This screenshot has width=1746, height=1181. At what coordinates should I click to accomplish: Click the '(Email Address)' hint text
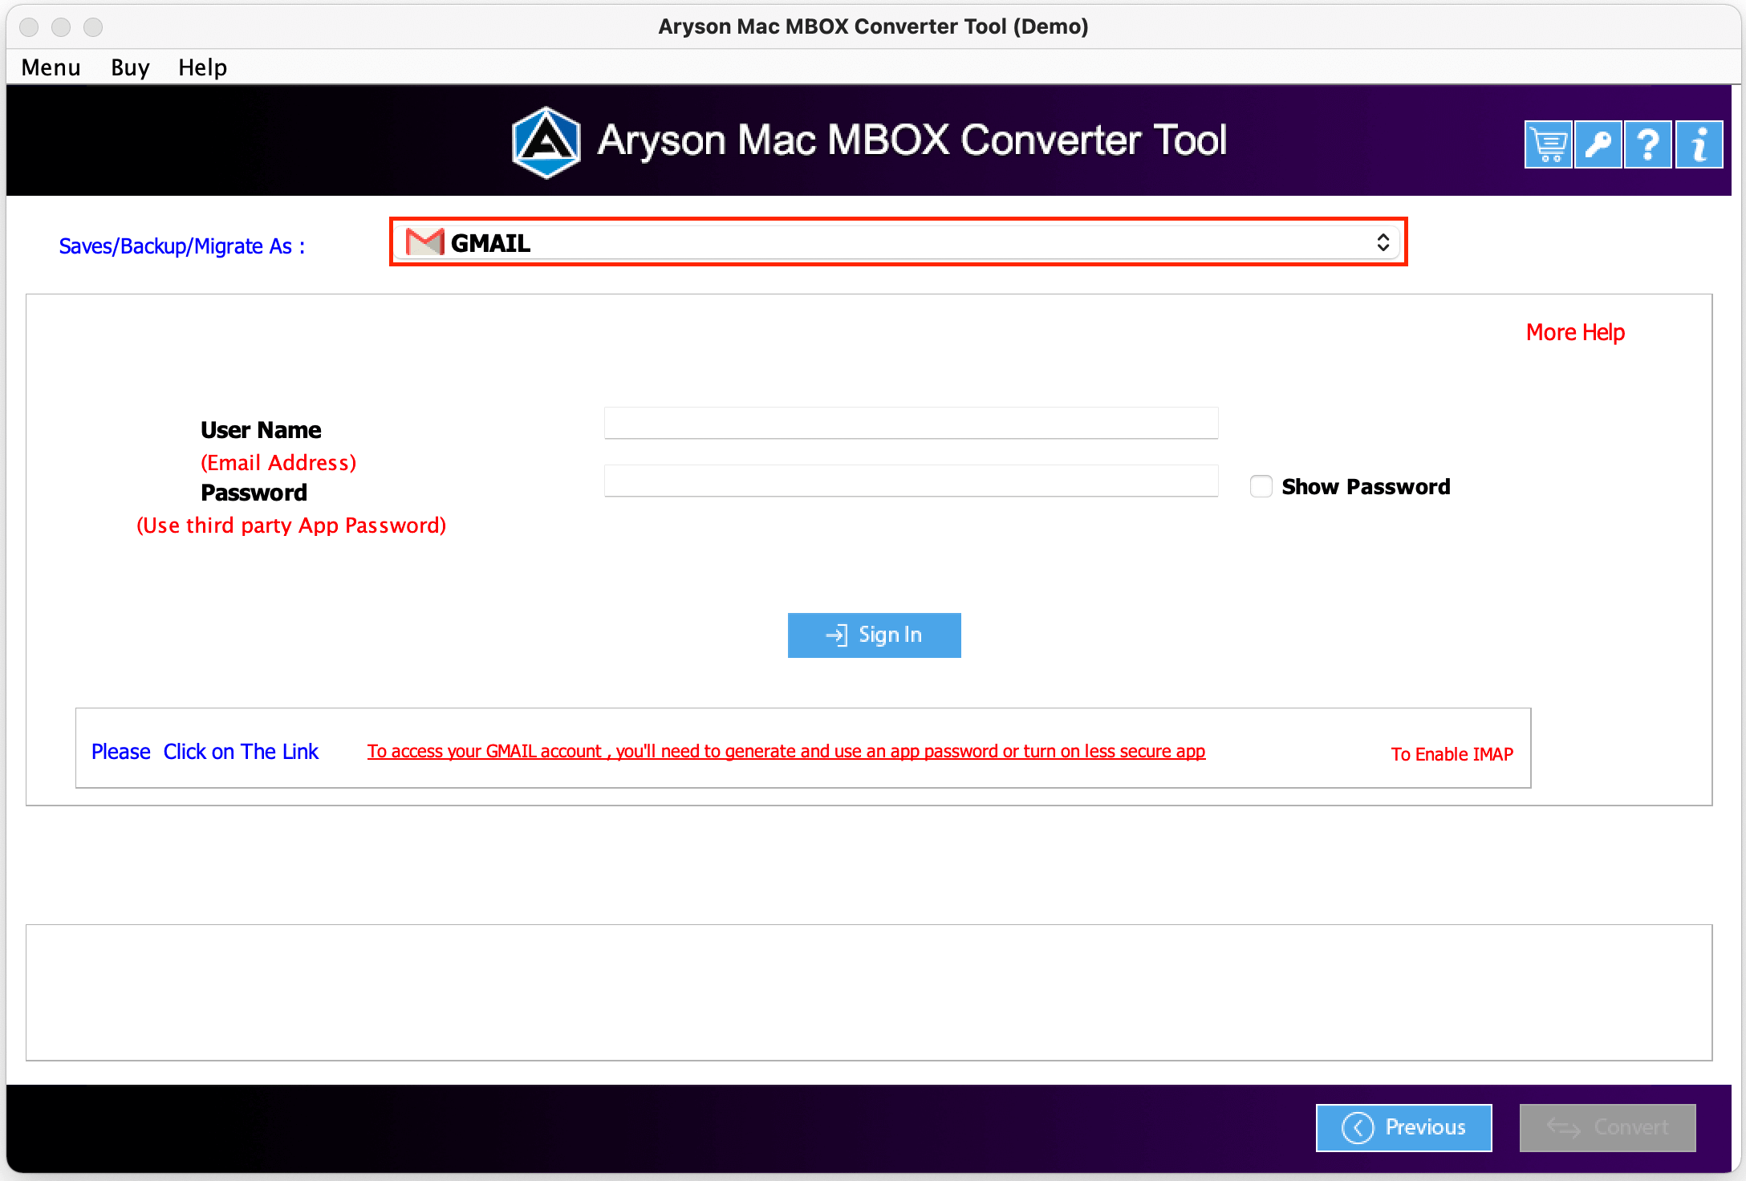(278, 463)
